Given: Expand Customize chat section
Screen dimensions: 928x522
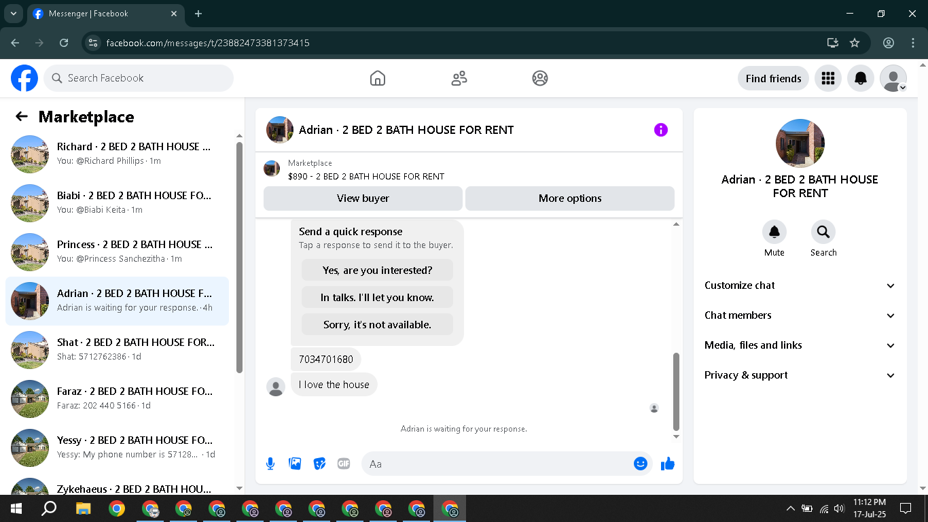Looking at the screenshot, I should coord(800,285).
